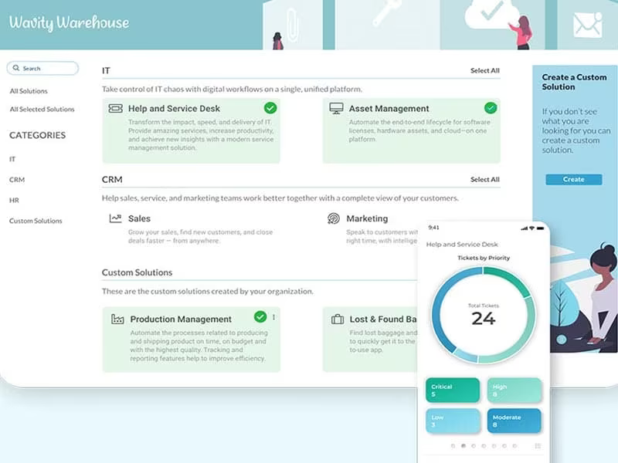618x463 pixels.
Task: Select the Help and Service Desk card title
Action: tap(174, 108)
